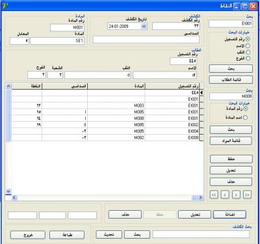Screen dimensions: 260x244
Task: Click the المادة field containing SE1
Action: pyautogui.click(x=57, y=41)
